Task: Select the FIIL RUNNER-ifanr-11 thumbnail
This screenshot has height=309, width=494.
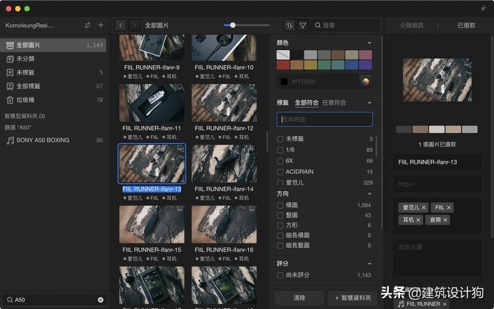Action: click(152, 103)
